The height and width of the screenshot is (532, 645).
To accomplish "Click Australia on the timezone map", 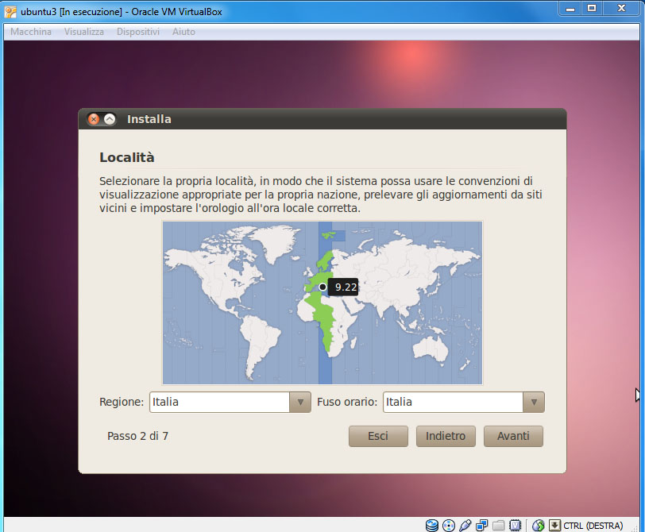I will (430, 351).
